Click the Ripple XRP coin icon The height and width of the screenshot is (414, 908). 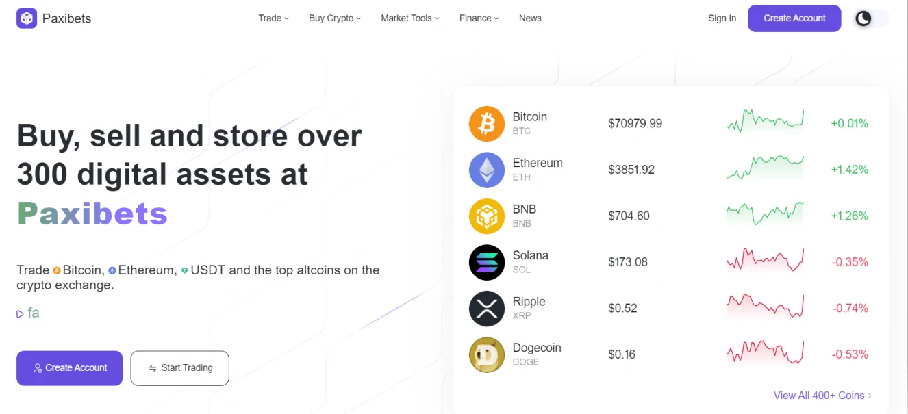point(487,309)
